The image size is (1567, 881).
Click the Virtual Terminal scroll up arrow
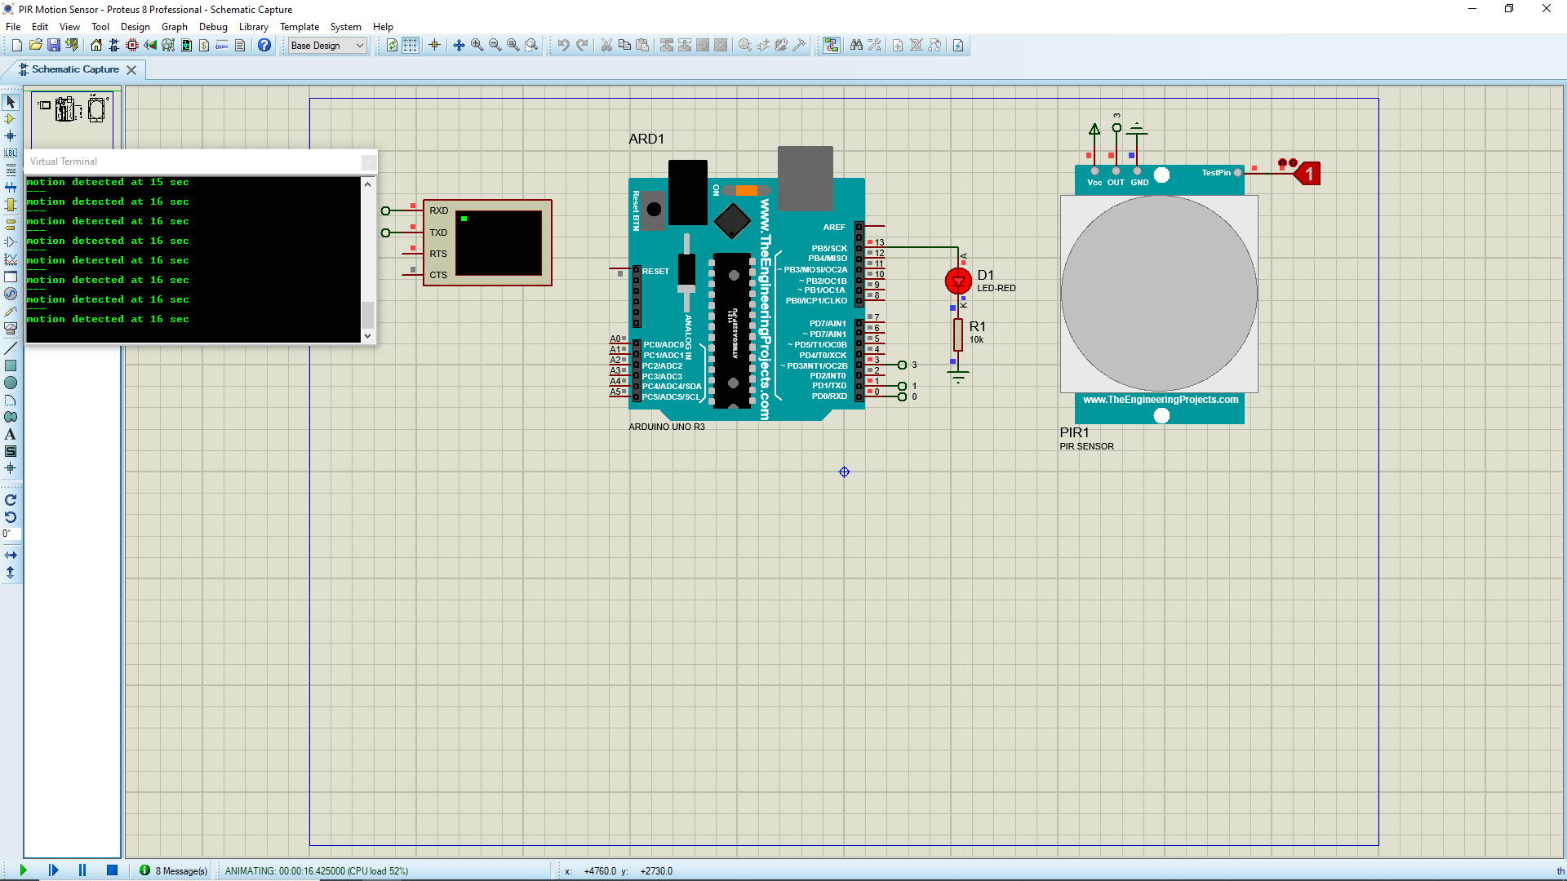click(x=367, y=184)
